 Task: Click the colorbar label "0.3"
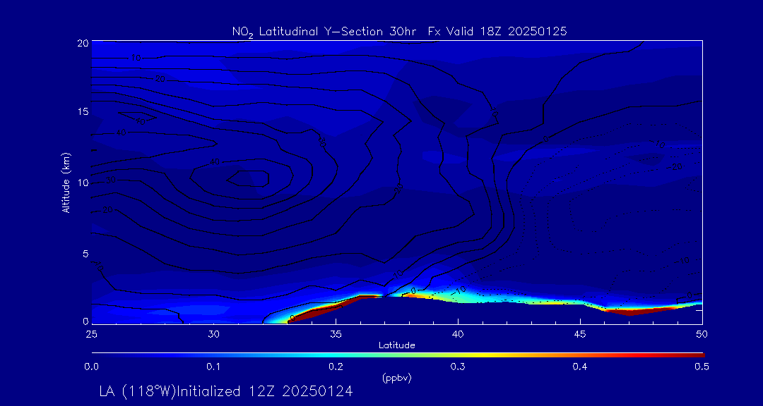pos(458,367)
